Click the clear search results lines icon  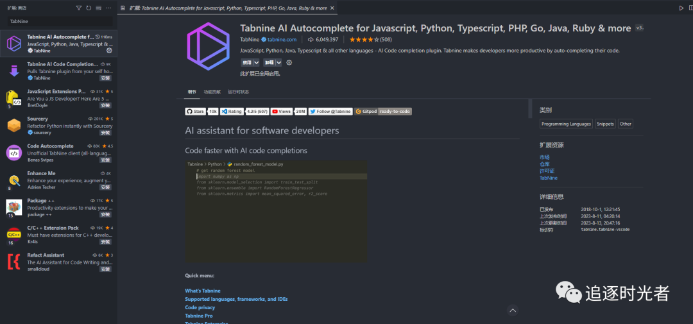[x=99, y=8]
